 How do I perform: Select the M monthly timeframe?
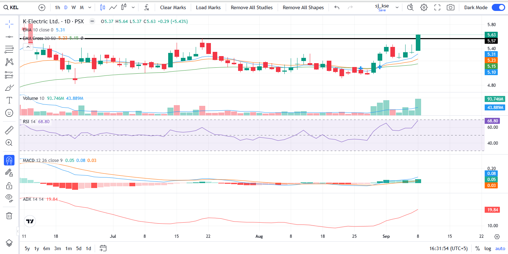click(82, 7)
